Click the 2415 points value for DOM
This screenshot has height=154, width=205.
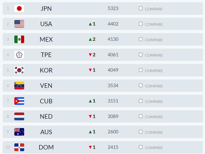pos(113,147)
